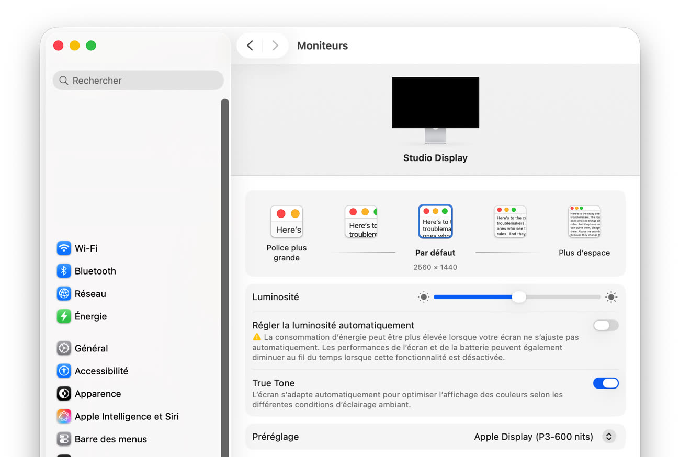Image resolution: width=680 pixels, height=457 pixels.
Task: Open Wi-Fi settings icon in sidebar
Action: click(64, 248)
